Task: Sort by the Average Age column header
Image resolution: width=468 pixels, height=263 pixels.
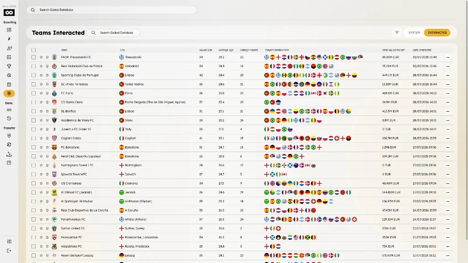Action: tap(226, 50)
